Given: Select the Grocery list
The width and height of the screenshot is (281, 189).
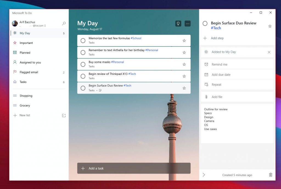Looking at the screenshot, I should point(39,106).
